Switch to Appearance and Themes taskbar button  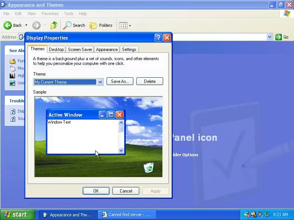point(68,215)
